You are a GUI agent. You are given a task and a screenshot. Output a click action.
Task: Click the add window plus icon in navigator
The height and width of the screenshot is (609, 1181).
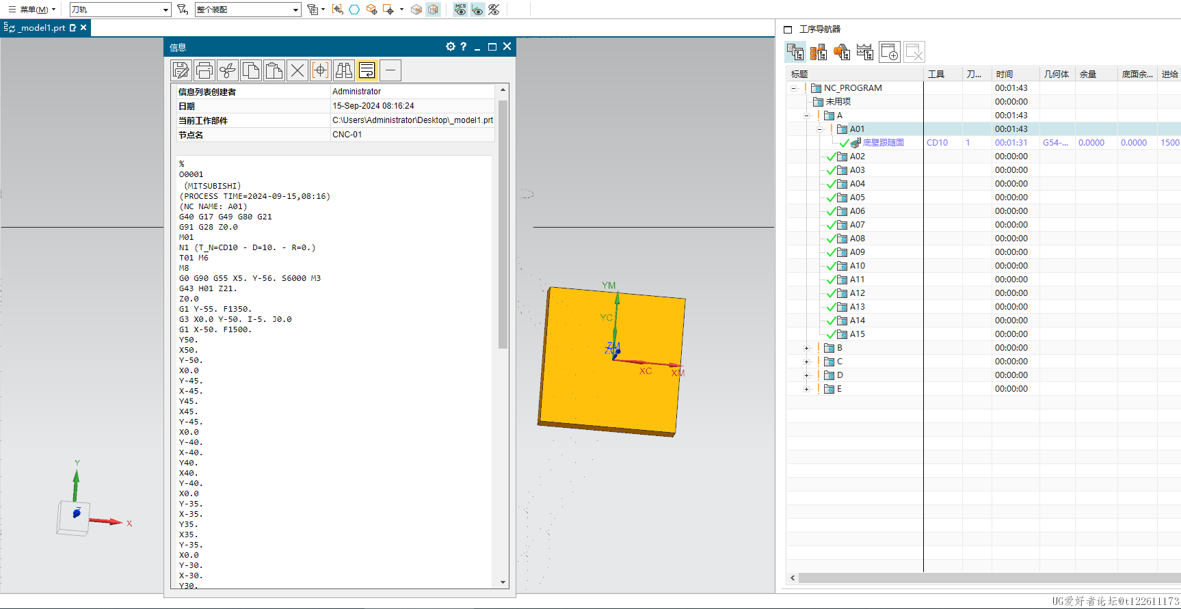point(890,52)
